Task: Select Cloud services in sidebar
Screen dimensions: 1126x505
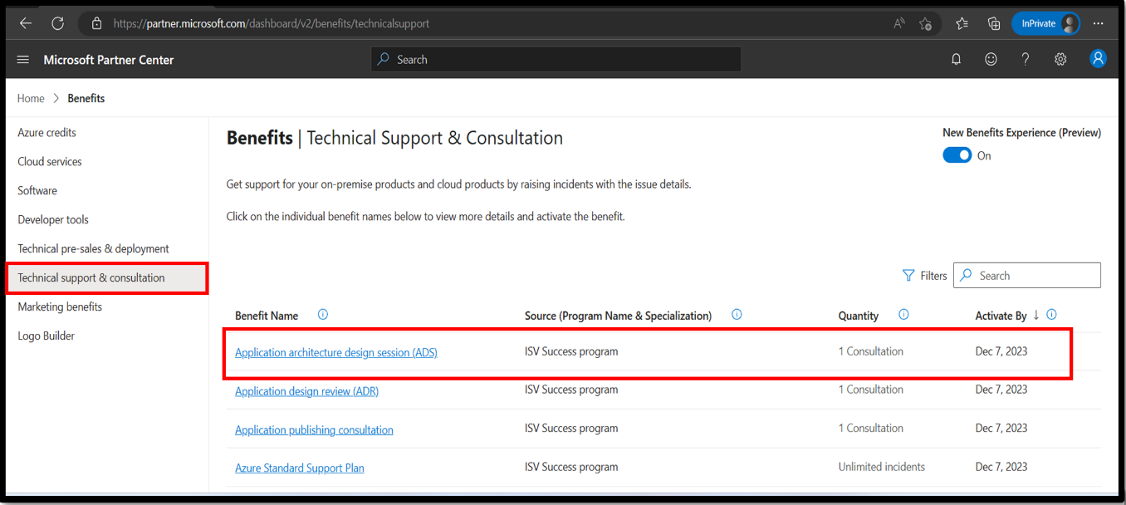Action: 50,161
